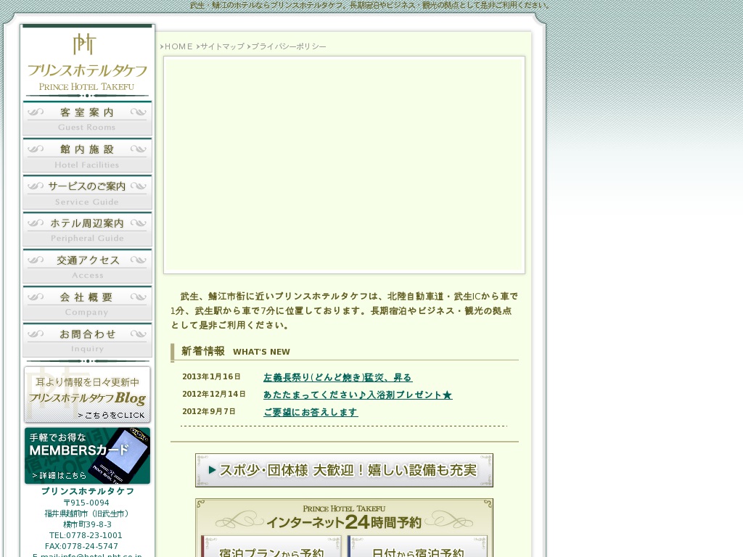The image size is (743, 557).
Task: Go to the HOME breadcrumb link
Action: click(178, 46)
